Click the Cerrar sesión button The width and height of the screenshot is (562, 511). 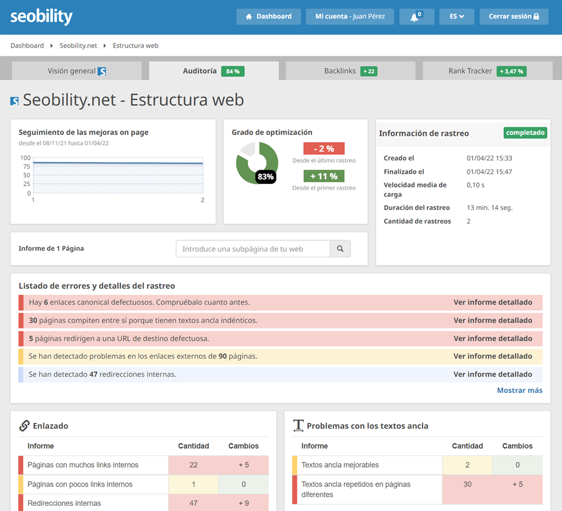coord(514,16)
